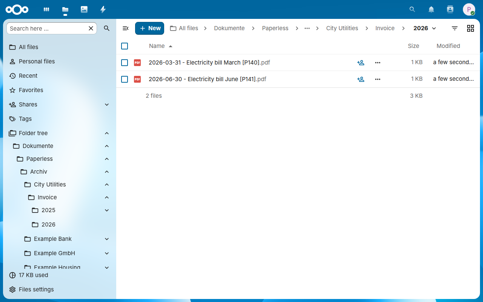Open unified search magnifier in header
483x302 pixels.
(x=412, y=9)
